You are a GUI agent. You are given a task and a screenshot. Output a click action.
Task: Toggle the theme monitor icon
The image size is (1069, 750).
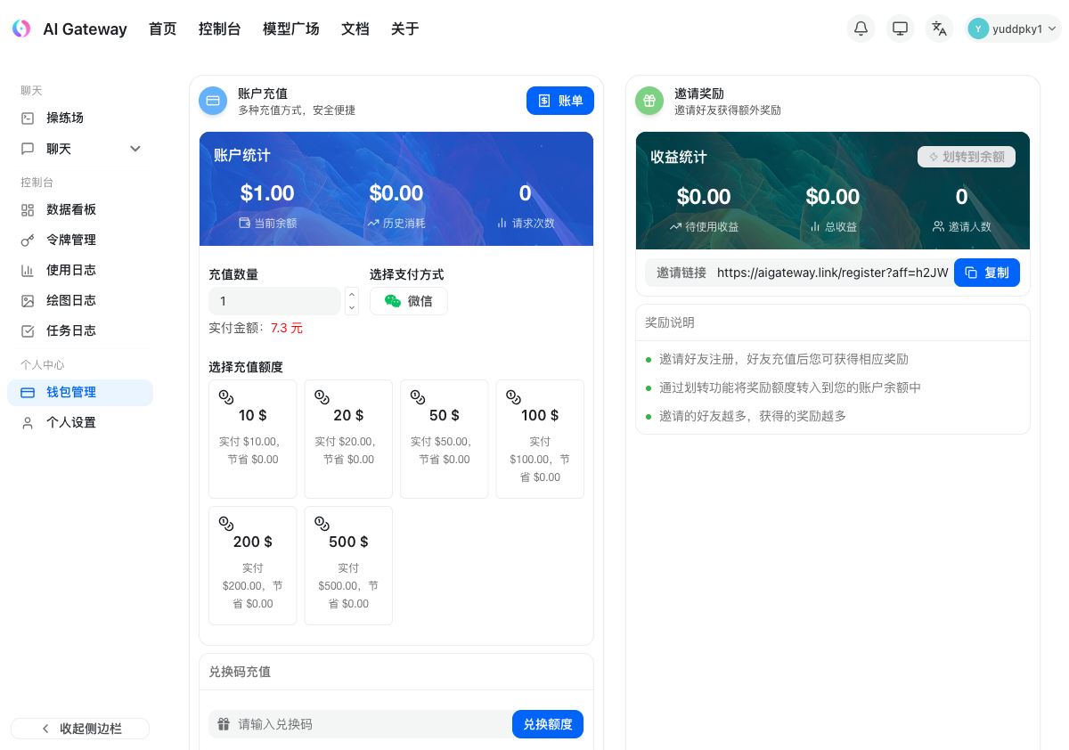[900, 29]
